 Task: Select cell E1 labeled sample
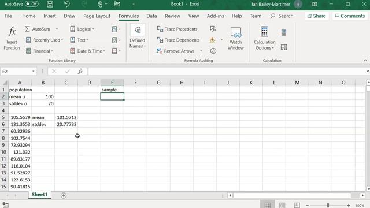tap(112, 90)
